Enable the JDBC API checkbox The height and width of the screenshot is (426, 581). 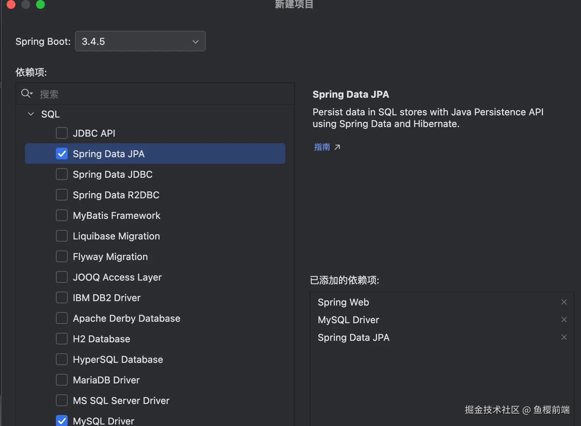62,133
